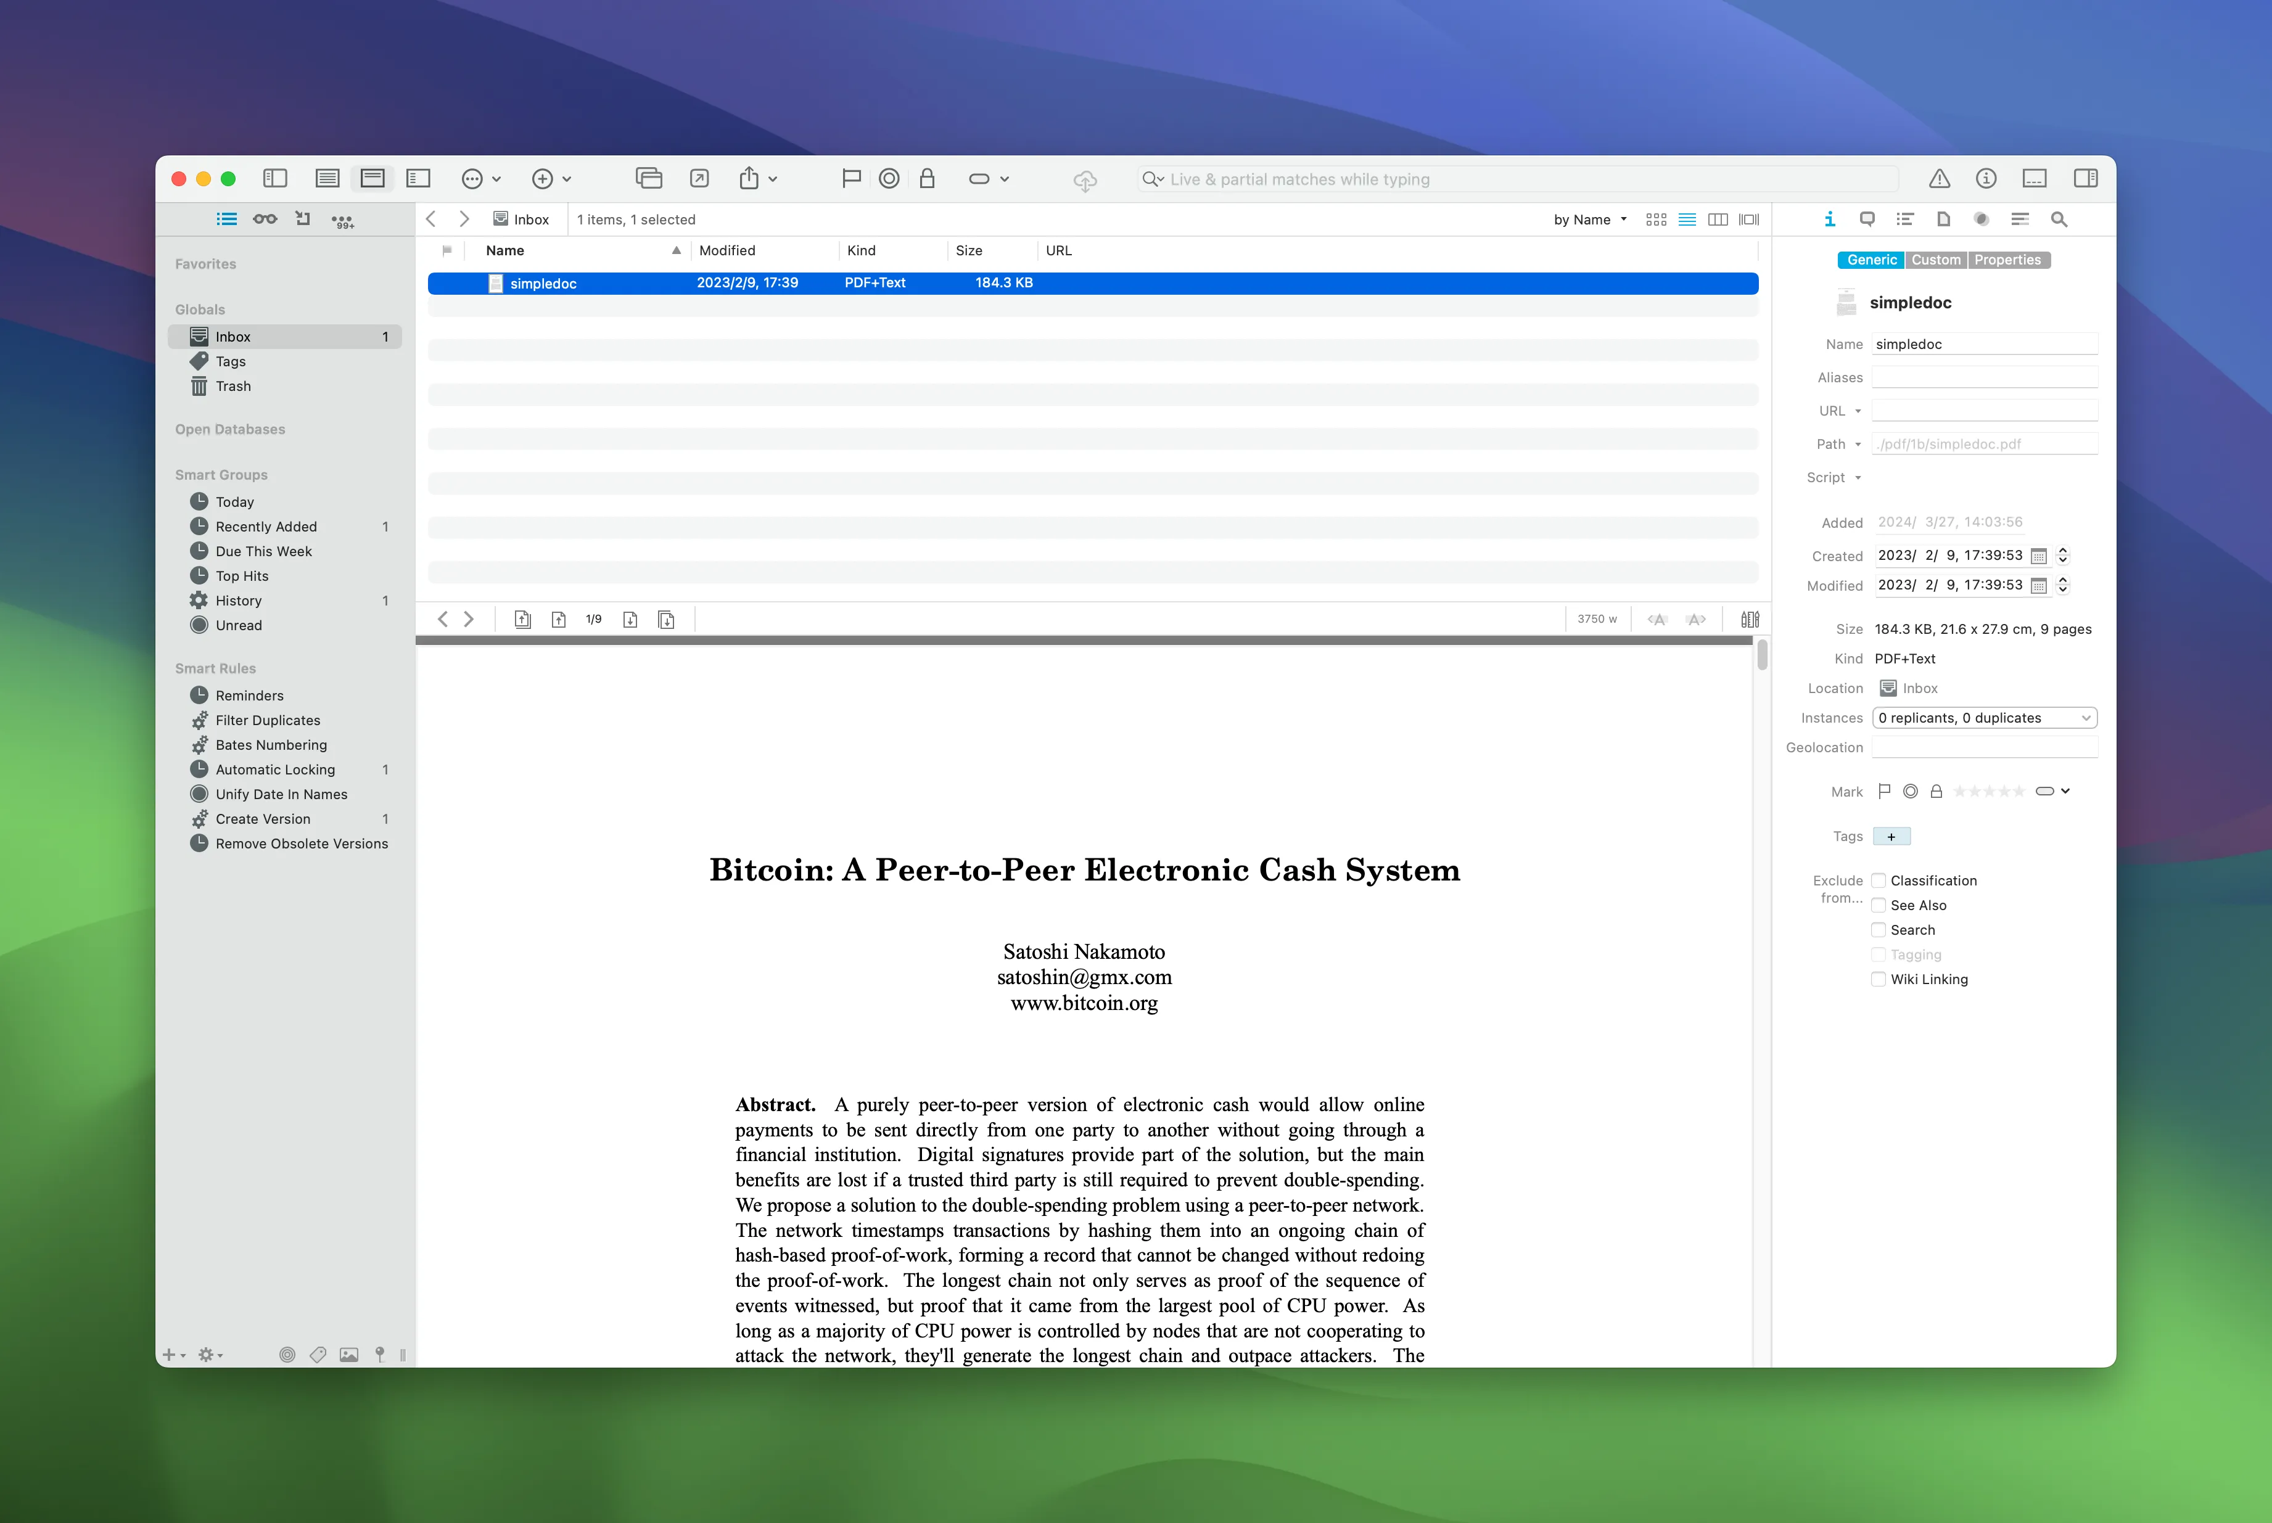This screenshot has width=2272, height=1523.
Task: Click the lock icon in the toolbar
Action: pyautogui.click(x=927, y=179)
